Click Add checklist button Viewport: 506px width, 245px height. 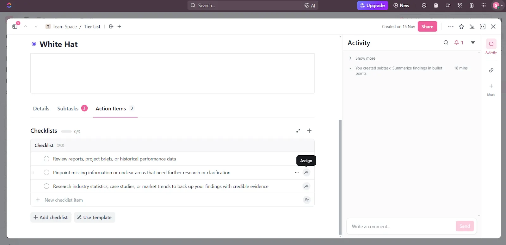pos(51,218)
